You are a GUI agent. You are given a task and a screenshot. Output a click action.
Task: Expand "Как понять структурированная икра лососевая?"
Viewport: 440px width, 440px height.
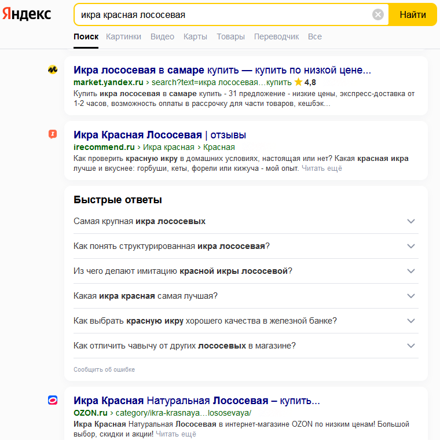coord(411,246)
